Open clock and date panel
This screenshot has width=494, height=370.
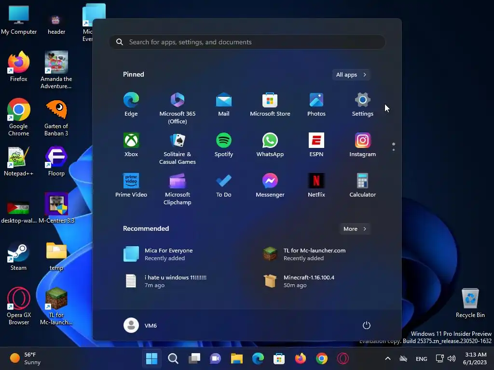[x=475, y=358]
